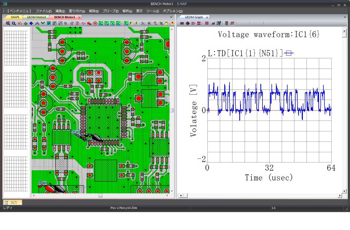
Task: Click the red probe tip icon
Action: coord(89,23)
